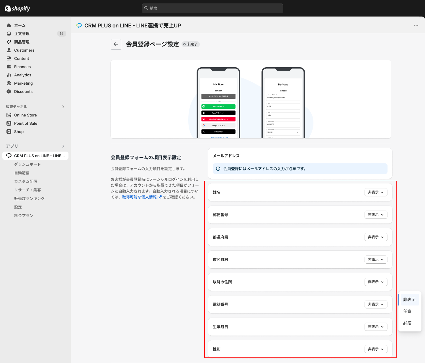Click the Discounts badge icon

click(9, 91)
